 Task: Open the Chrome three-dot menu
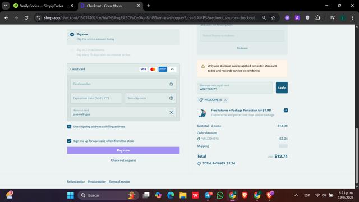click(x=353, y=17)
